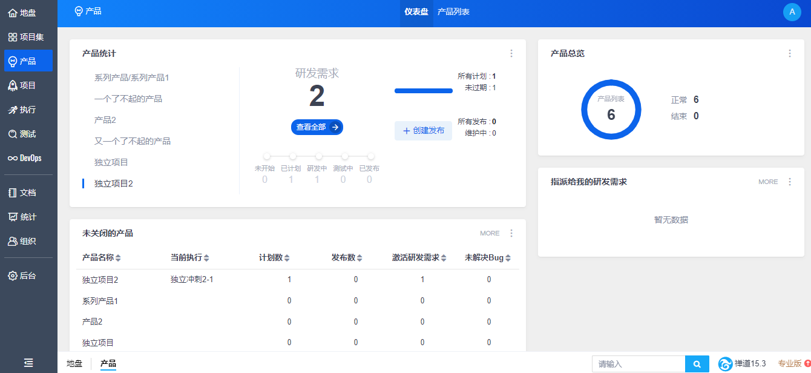Open 产品总览 panel more-options menu

tap(789, 53)
